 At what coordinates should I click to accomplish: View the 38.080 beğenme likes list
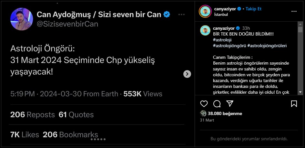pos(225,113)
